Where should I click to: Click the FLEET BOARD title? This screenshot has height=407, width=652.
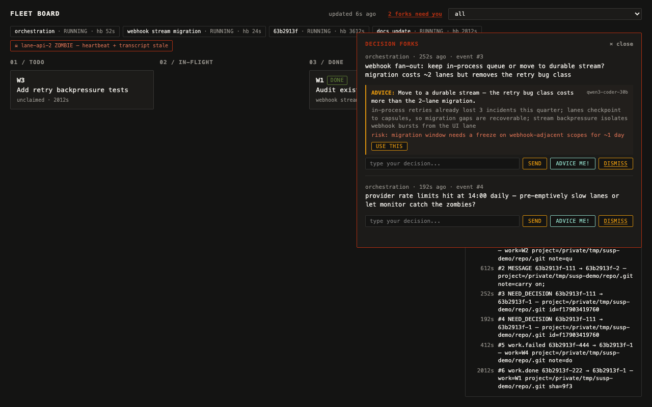35,14
